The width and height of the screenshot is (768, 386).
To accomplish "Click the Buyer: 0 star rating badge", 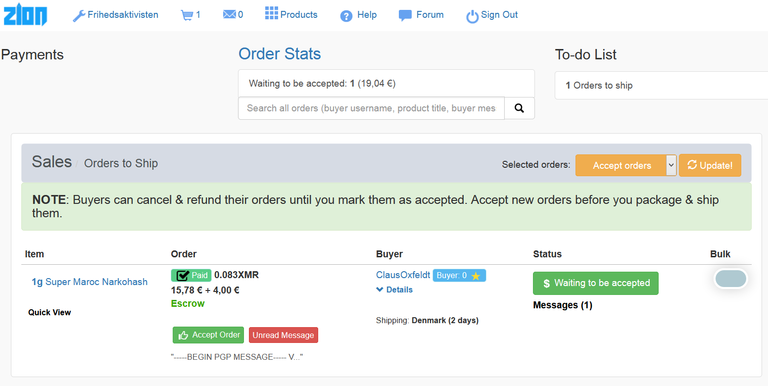I will click(459, 276).
